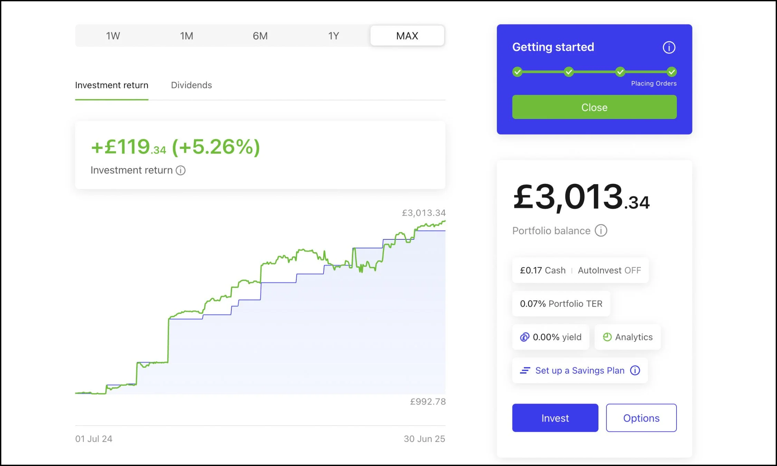Select the 1Y time range
This screenshot has height=466, width=777.
(x=334, y=36)
